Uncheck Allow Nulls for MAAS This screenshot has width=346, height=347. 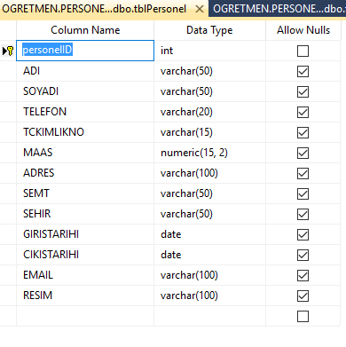point(303,153)
